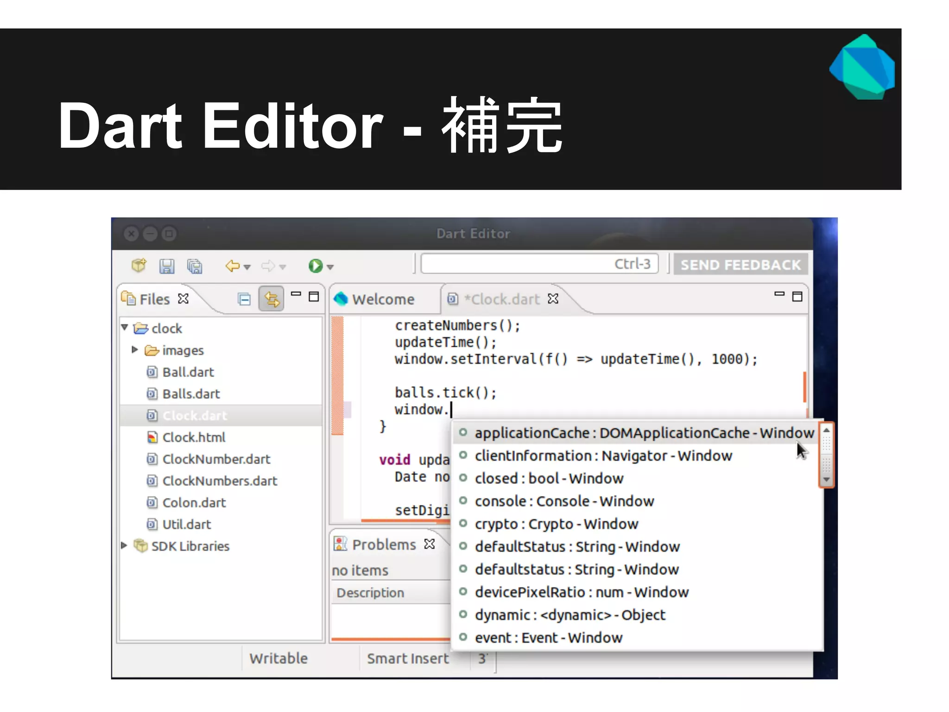Screen dimensions: 949x712
Task: Click completion list scroll down arrow
Action: click(x=826, y=479)
